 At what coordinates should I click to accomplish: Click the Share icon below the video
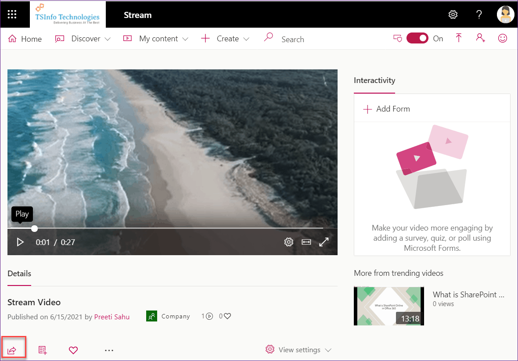click(x=12, y=350)
